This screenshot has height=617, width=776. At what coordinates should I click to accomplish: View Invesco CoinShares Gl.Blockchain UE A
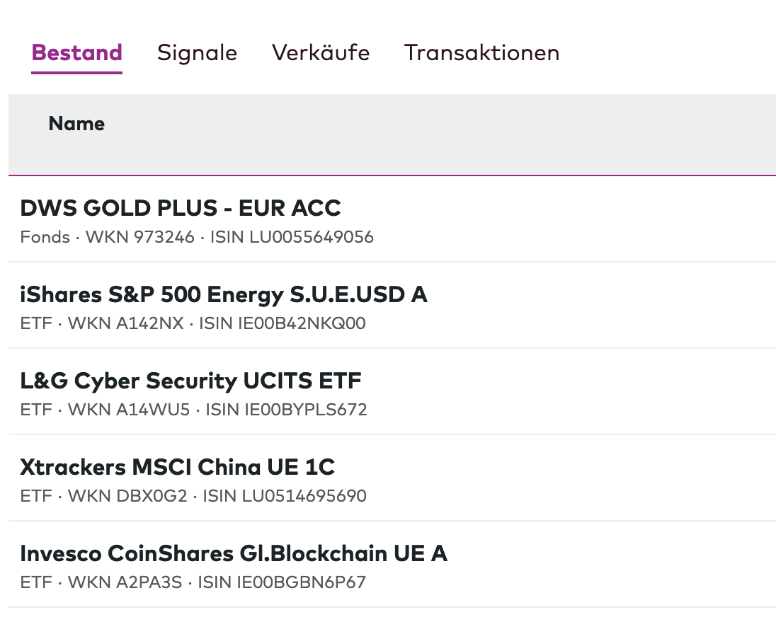[x=234, y=553]
